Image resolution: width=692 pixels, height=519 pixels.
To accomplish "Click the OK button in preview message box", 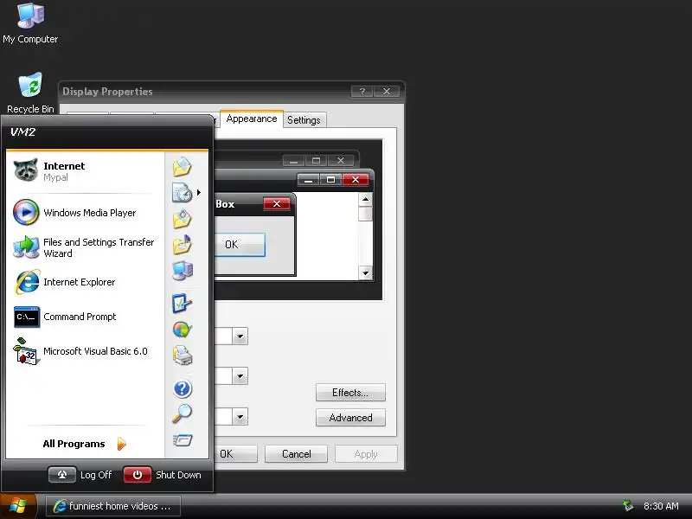I will (240, 245).
